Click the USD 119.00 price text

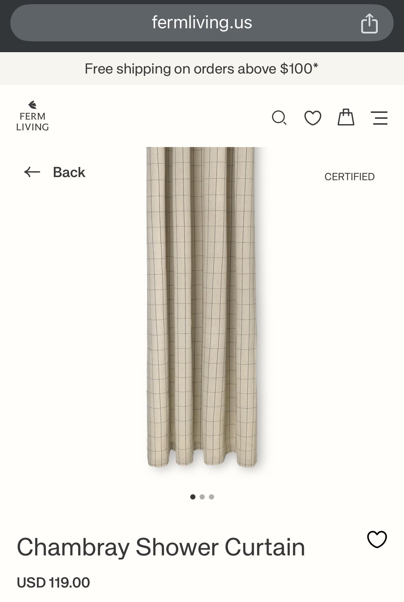54,583
